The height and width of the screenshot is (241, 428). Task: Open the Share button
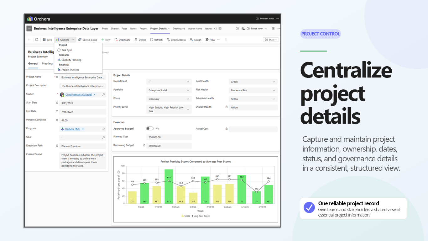tap(271, 40)
